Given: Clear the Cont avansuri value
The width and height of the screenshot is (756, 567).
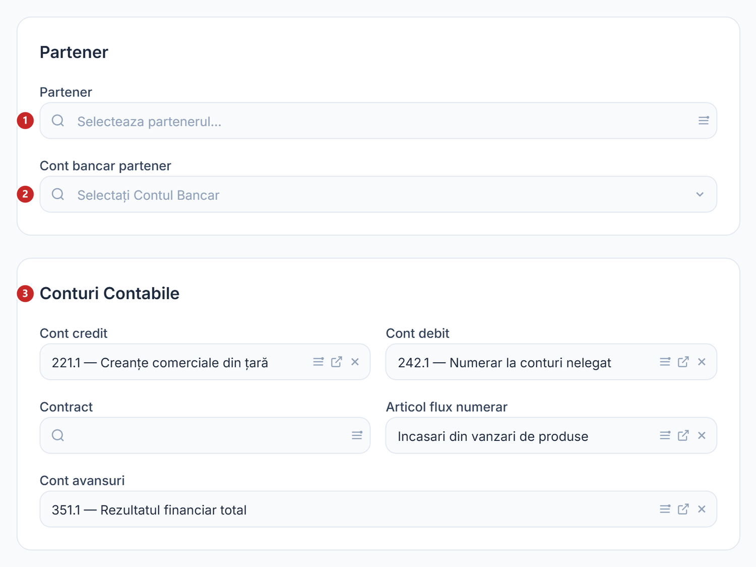Looking at the screenshot, I should point(702,509).
